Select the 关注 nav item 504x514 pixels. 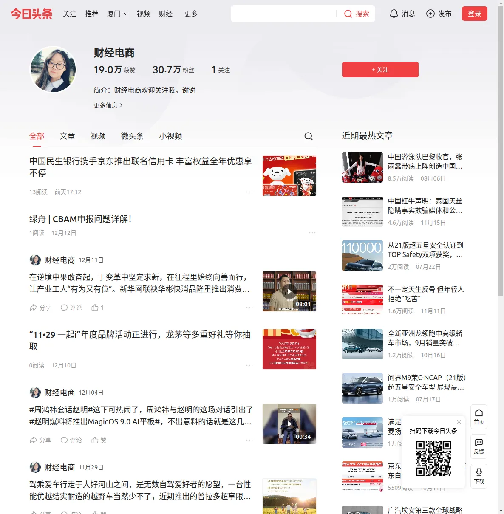[70, 14]
